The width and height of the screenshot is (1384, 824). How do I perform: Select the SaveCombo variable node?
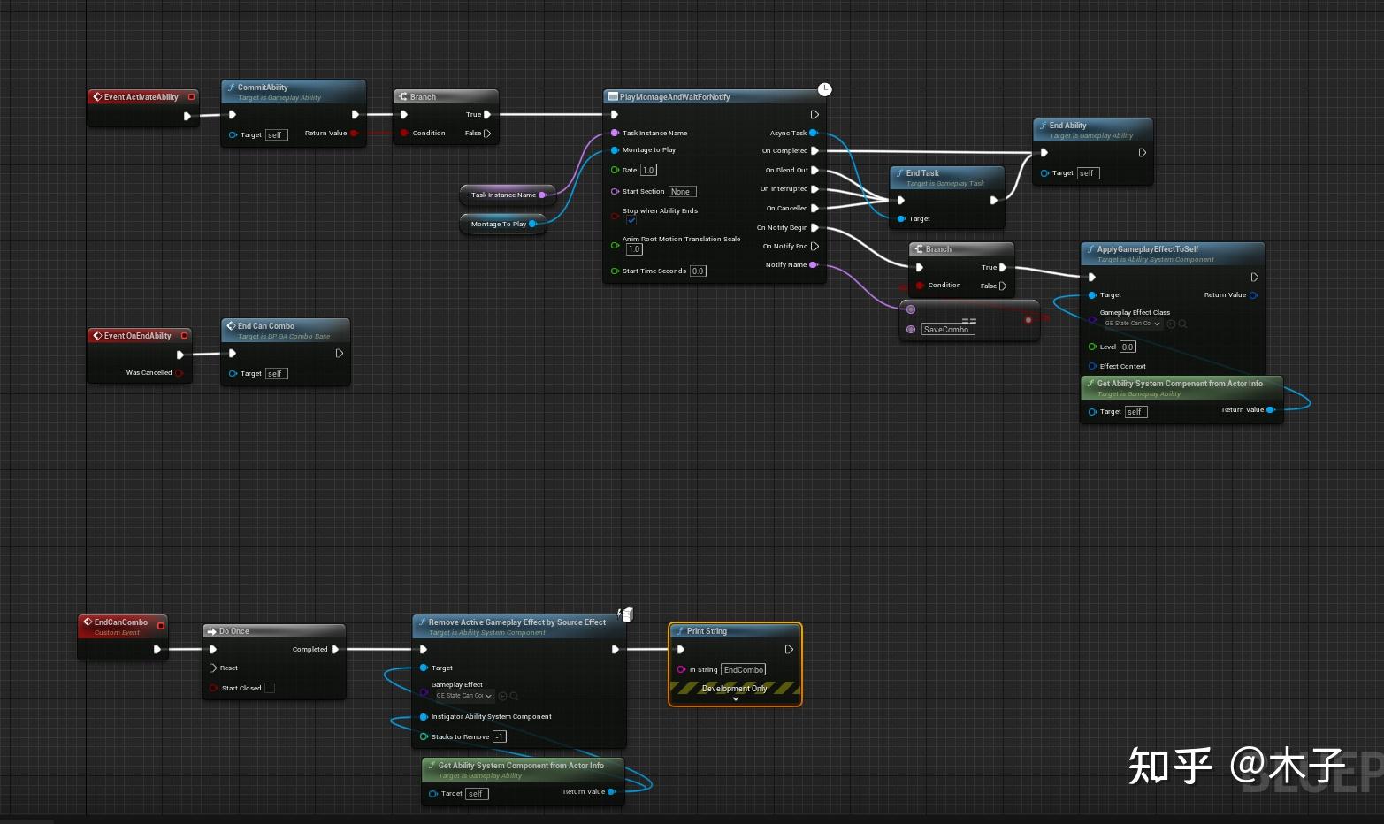tap(946, 329)
